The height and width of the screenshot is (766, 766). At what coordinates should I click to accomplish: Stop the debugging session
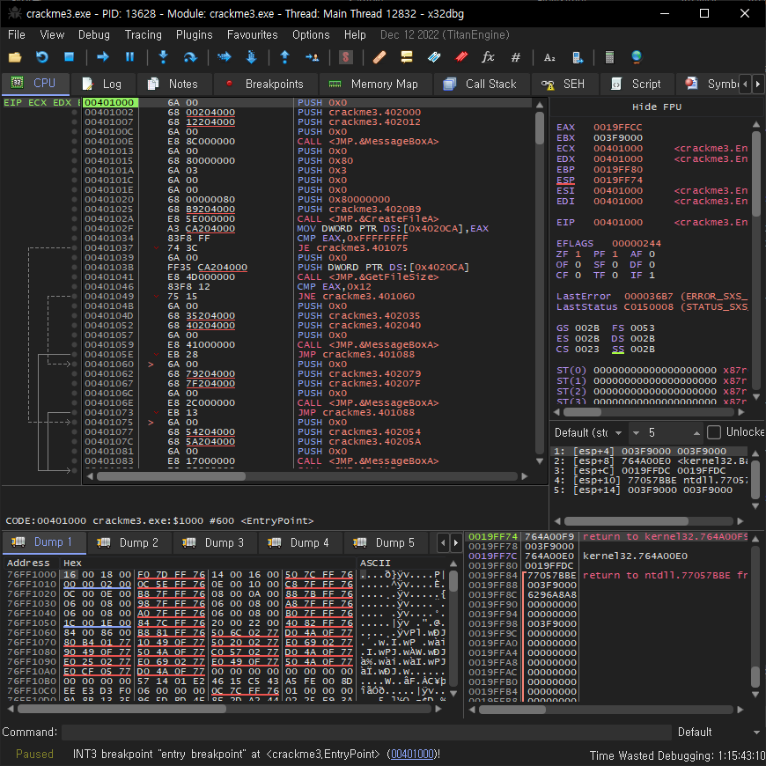click(69, 57)
